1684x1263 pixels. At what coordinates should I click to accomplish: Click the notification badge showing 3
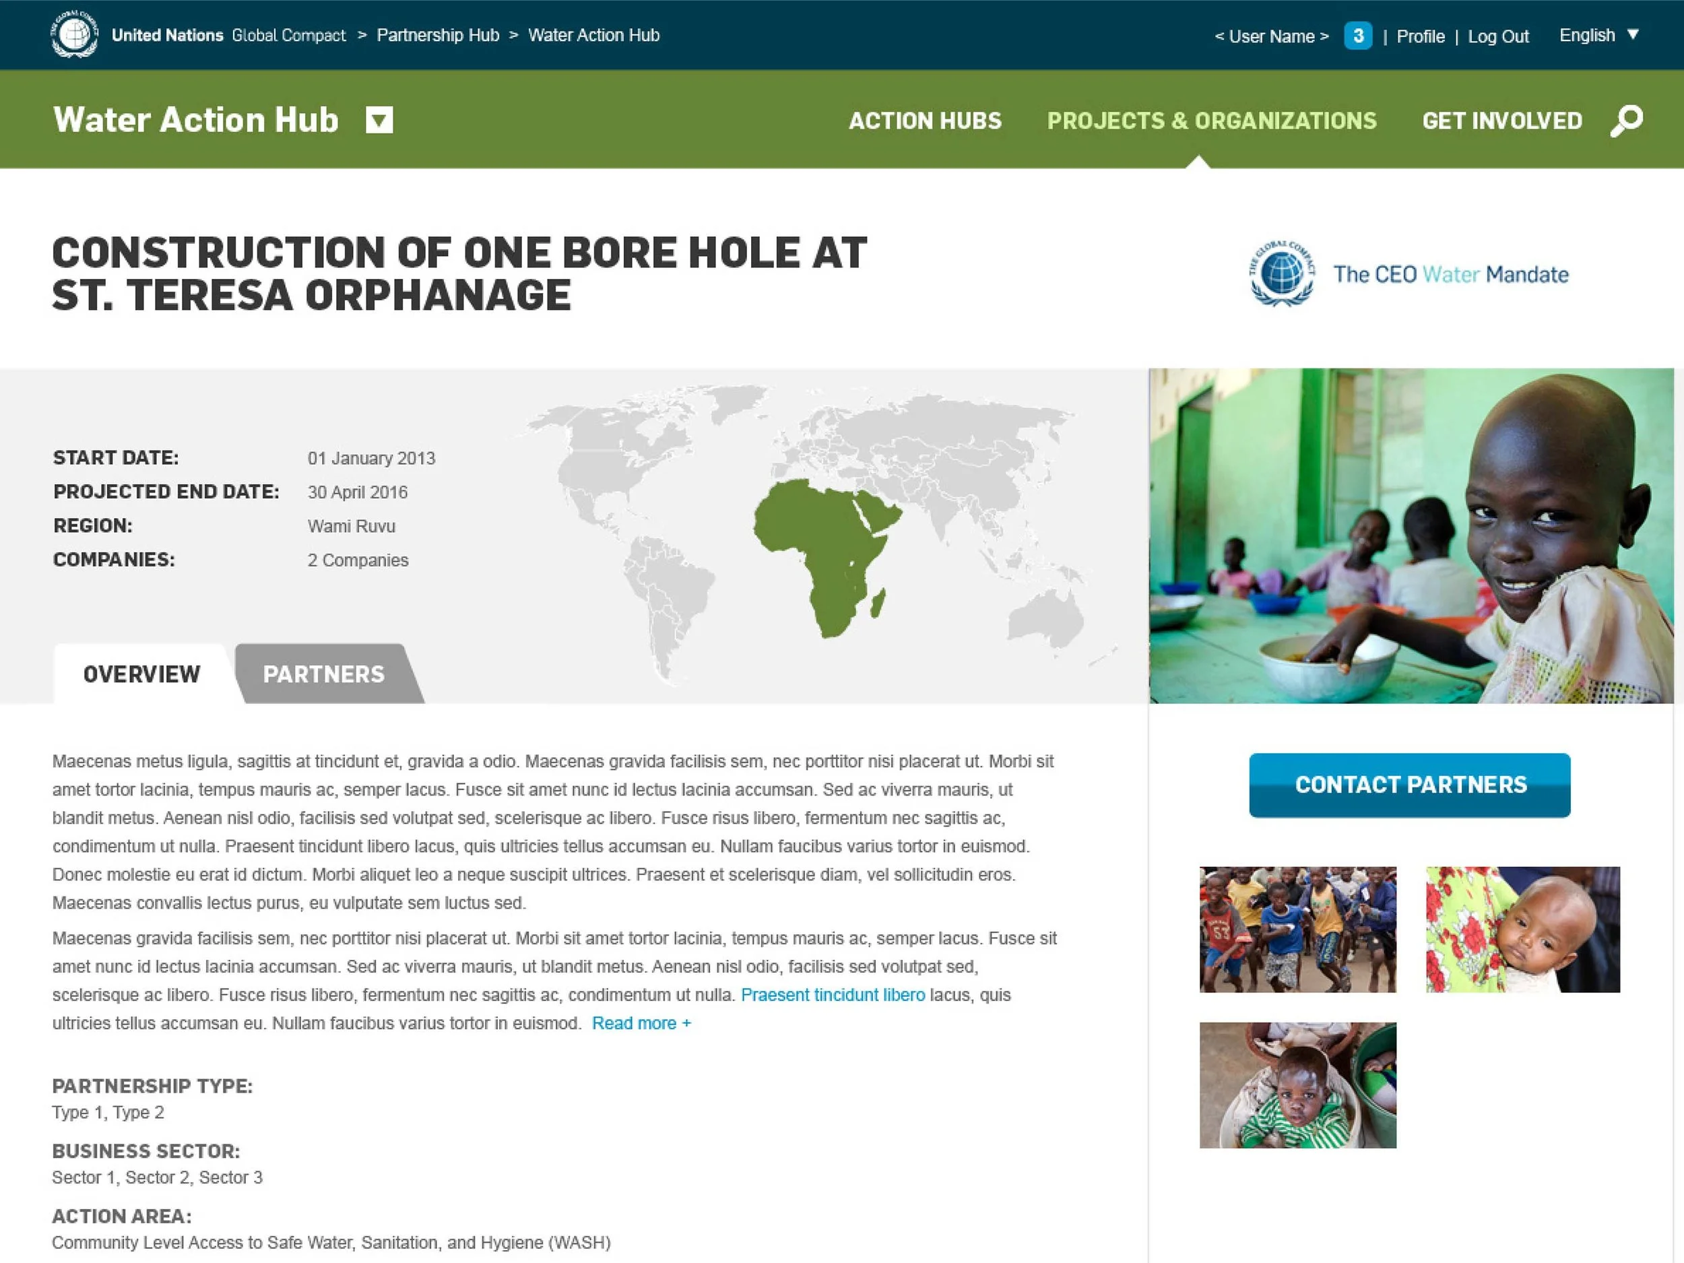click(x=1358, y=36)
